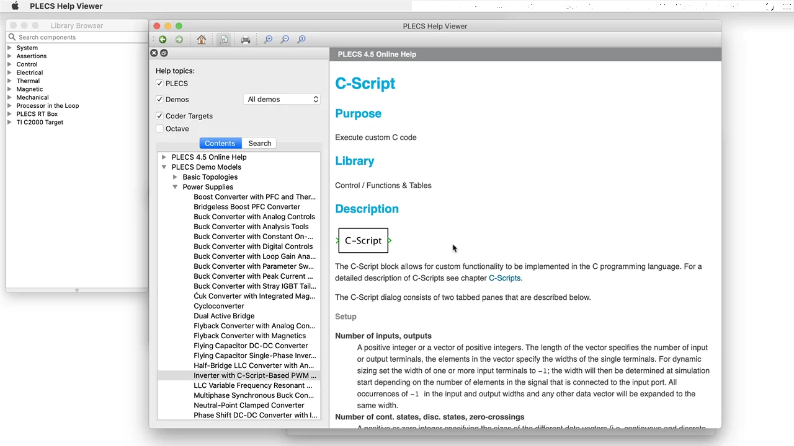Image resolution: width=794 pixels, height=446 pixels.
Task: Go back with the green back arrow
Action: [163, 40]
